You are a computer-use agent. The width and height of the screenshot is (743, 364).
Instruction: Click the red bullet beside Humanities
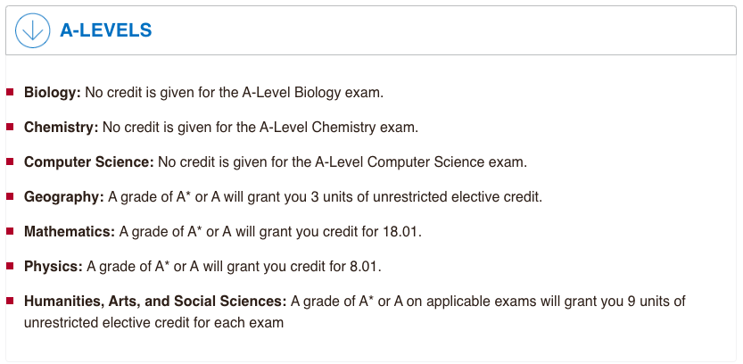coord(10,301)
